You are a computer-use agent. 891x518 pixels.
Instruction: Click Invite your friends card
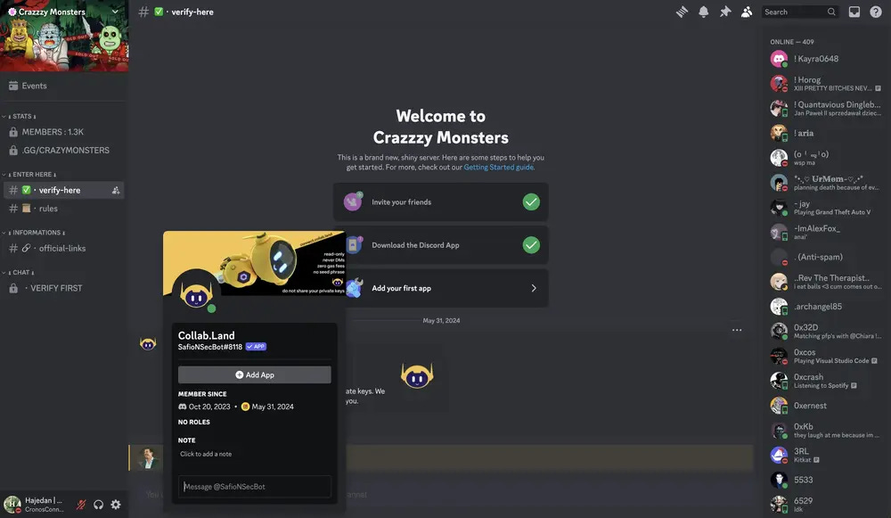point(440,201)
